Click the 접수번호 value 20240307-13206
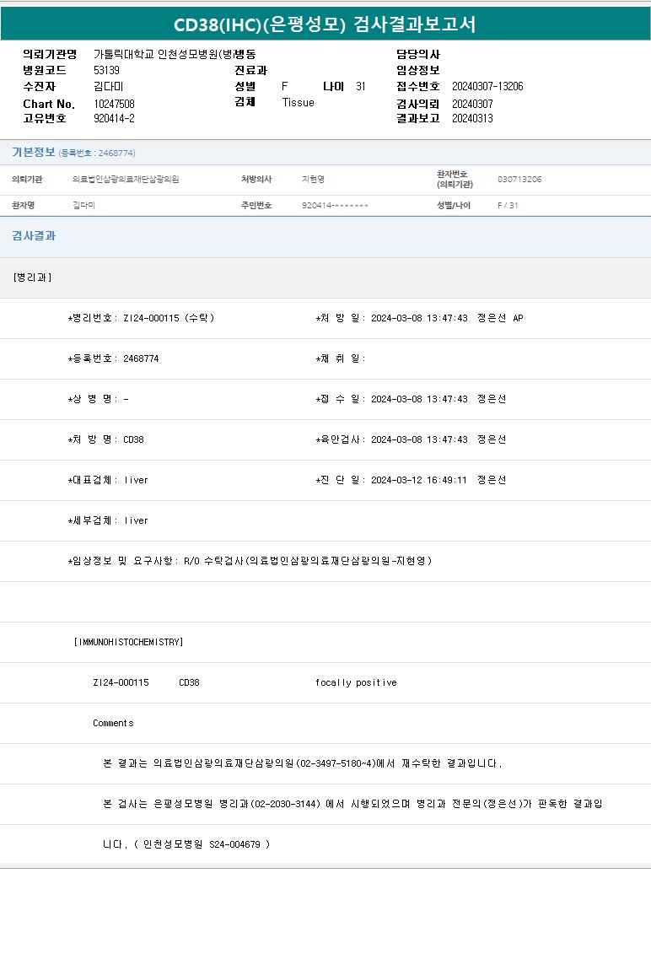This screenshot has height=954, width=651. (x=487, y=87)
